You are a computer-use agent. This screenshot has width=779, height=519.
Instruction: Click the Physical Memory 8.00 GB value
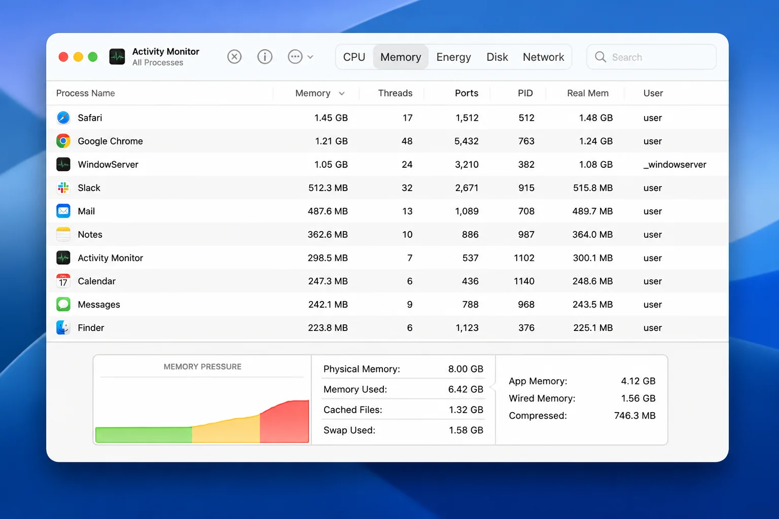coord(466,369)
